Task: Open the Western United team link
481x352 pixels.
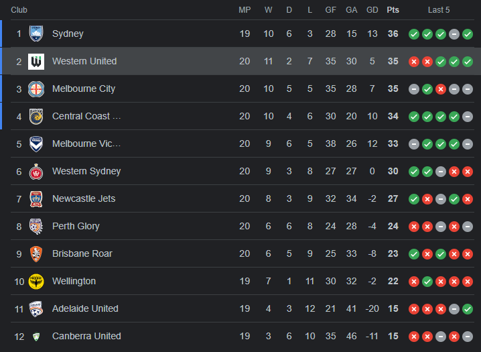Action: pos(84,61)
